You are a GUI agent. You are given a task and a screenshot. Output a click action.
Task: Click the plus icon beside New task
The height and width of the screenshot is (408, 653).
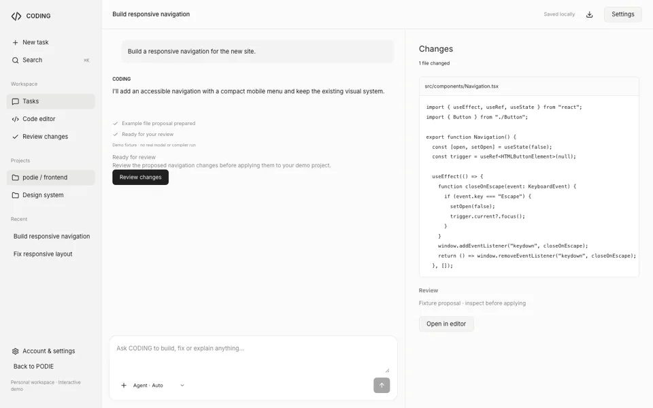click(x=16, y=42)
